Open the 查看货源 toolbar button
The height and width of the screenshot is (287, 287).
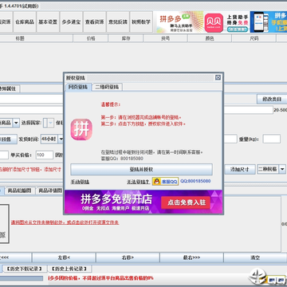tap(95, 22)
